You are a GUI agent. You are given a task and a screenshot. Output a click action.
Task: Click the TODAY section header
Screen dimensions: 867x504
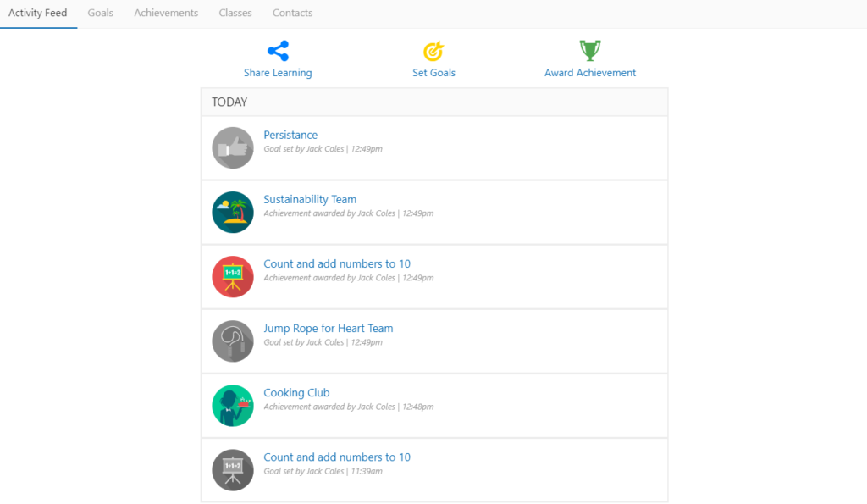pos(434,102)
